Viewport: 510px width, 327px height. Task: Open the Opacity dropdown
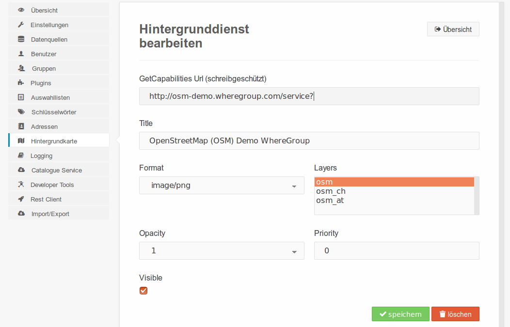[x=222, y=250]
